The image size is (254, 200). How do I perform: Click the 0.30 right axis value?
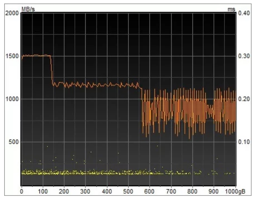pyautogui.click(x=244, y=56)
